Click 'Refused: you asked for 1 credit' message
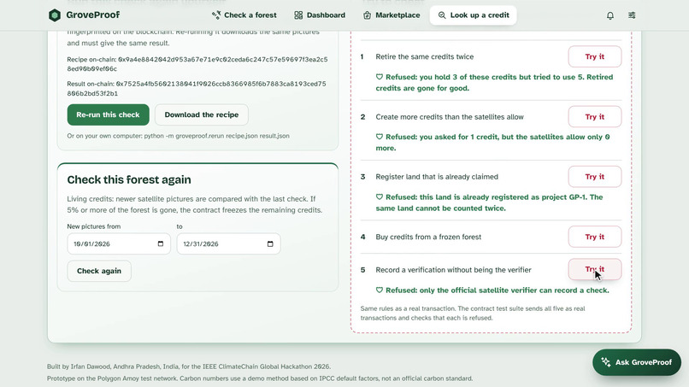Viewport: 689px width, 387px height. (492, 143)
